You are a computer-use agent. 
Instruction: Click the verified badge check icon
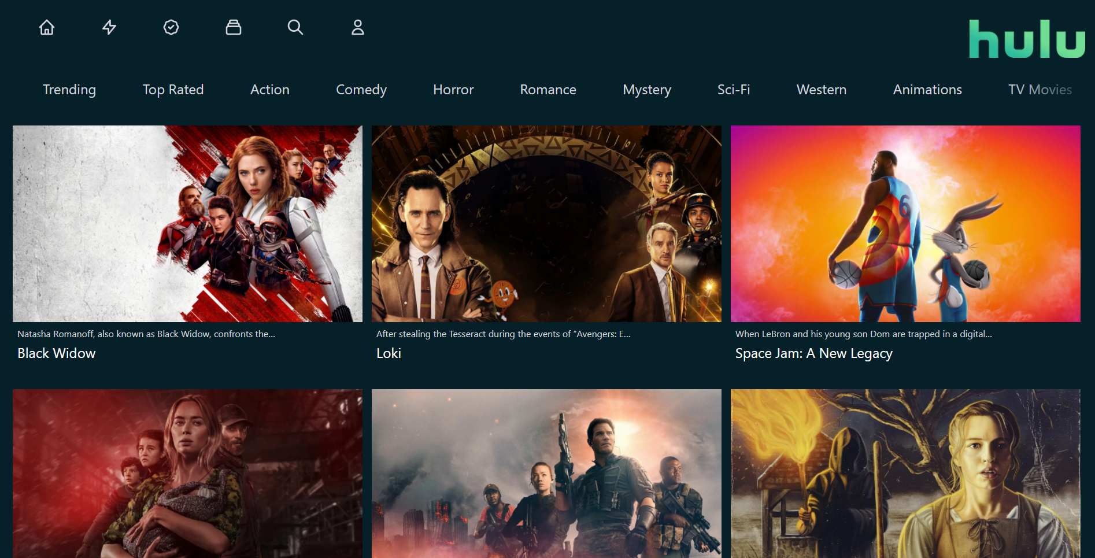pyautogui.click(x=171, y=27)
